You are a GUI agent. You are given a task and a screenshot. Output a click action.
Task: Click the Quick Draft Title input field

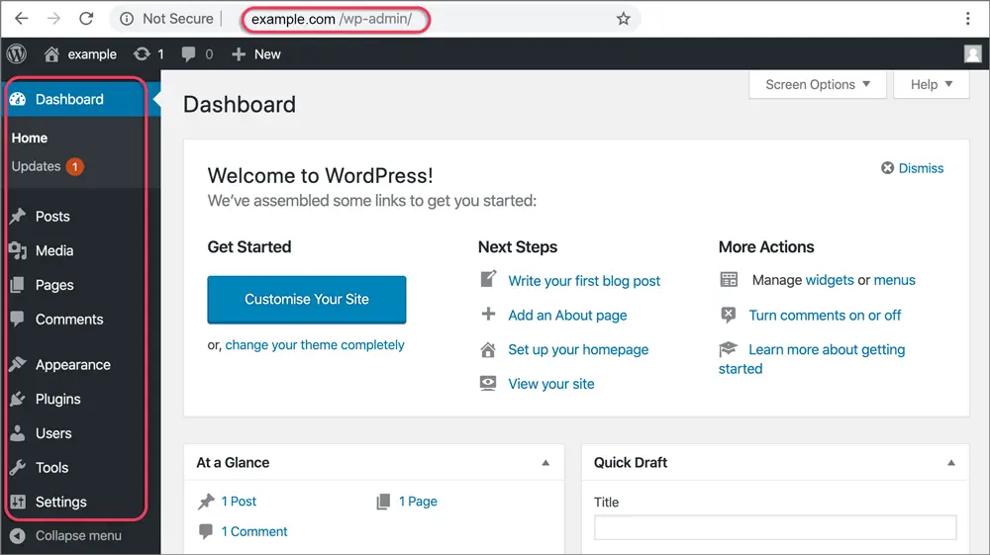tap(775, 527)
